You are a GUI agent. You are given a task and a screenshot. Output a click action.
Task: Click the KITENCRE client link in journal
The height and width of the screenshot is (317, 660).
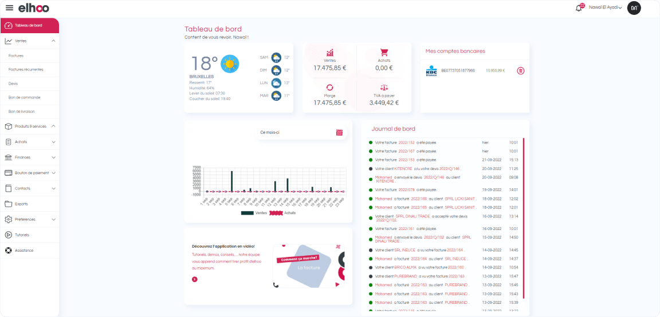coord(403,169)
